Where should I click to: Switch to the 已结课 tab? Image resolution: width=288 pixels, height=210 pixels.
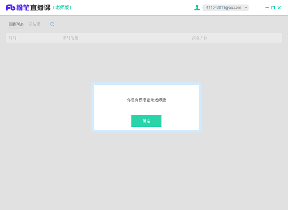click(34, 24)
